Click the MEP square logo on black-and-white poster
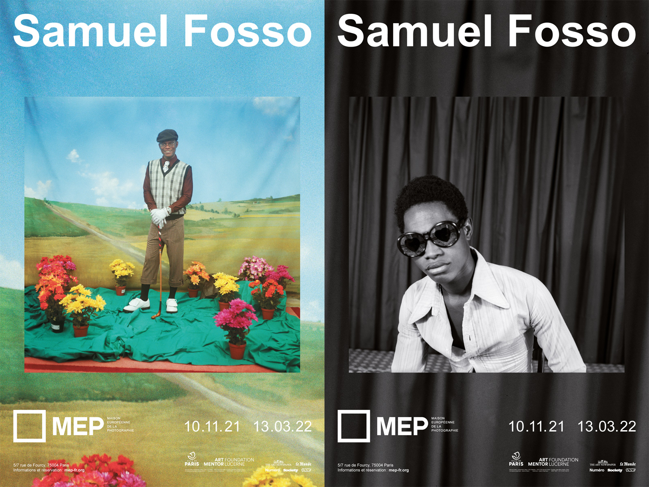The width and height of the screenshot is (649, 487). pos(353,426)
